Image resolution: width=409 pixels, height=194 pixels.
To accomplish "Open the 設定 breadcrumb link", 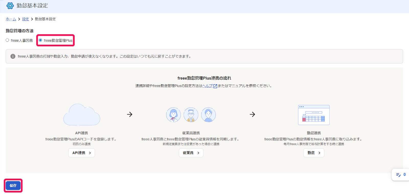I will (26, 19).
